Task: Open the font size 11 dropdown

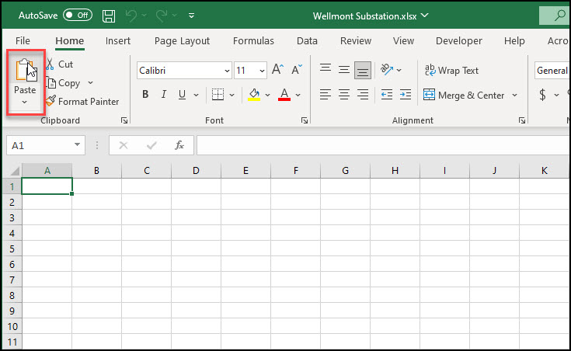Action: pyautogui.click(x=262, y=71)
